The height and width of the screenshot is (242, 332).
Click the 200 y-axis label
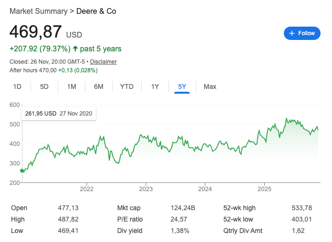[15, 183]
